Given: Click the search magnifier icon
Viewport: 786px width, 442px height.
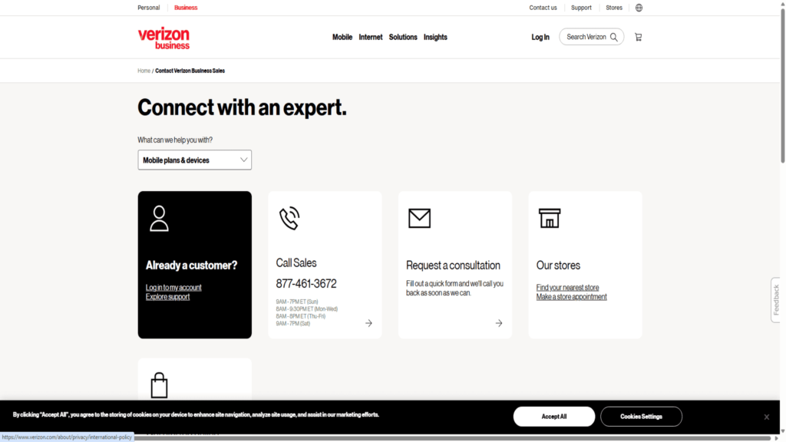Looking at the screenshot, I should click(x=613, y=36).
